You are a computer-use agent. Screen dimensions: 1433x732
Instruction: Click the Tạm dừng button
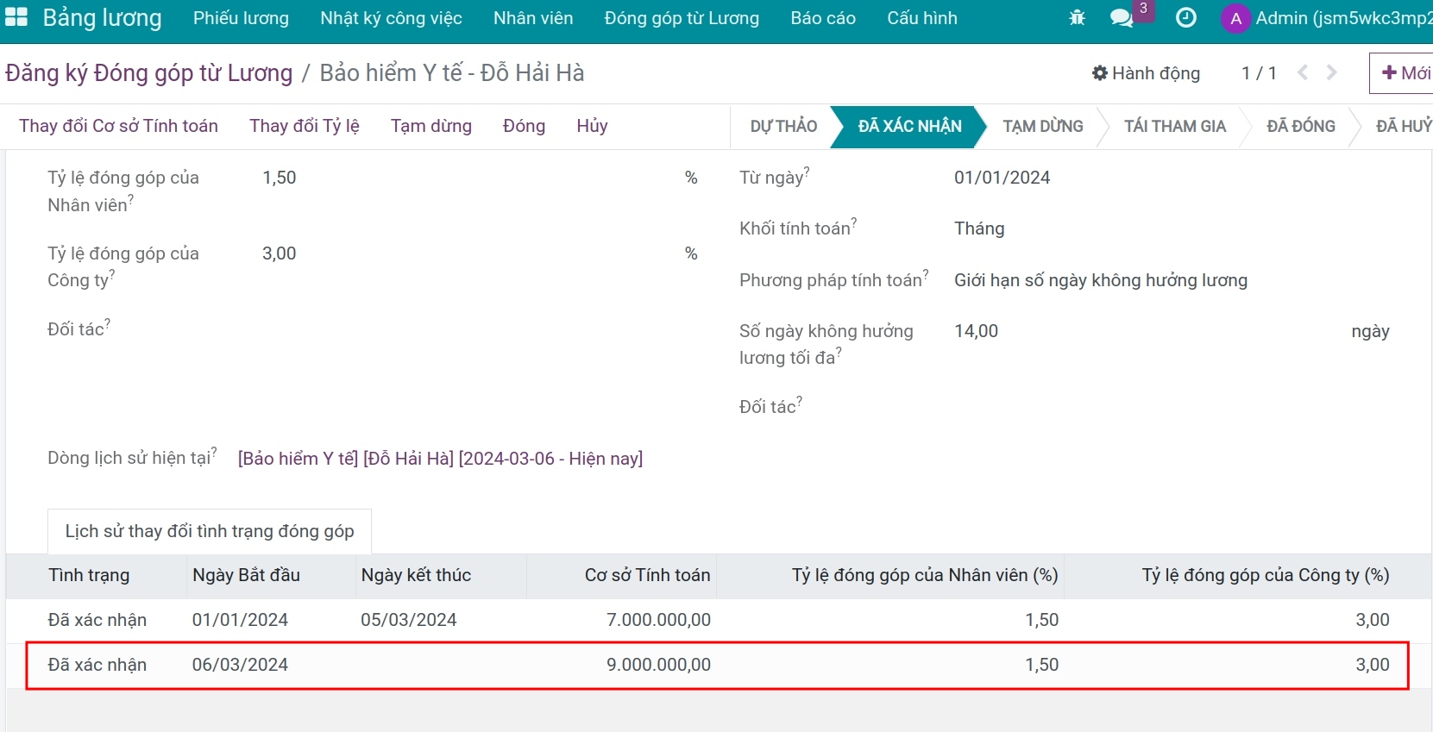pos(431,126)
